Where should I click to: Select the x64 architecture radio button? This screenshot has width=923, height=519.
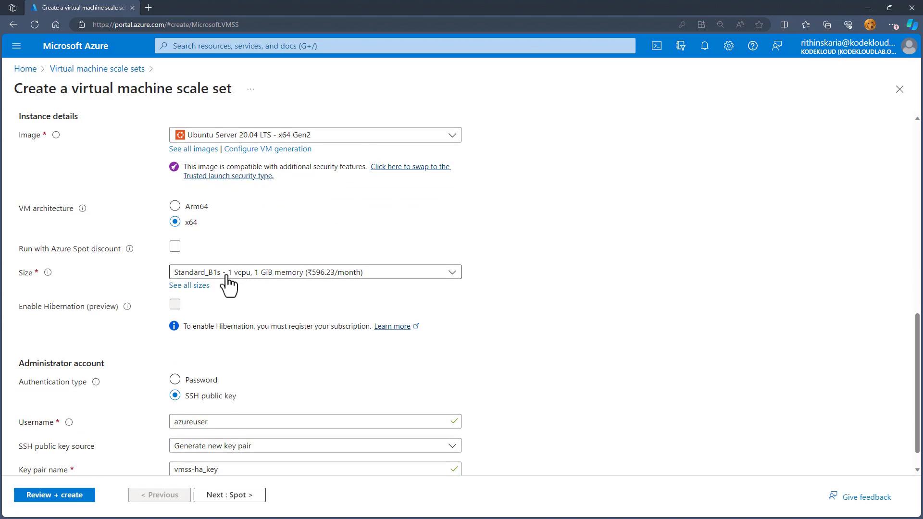175,222
